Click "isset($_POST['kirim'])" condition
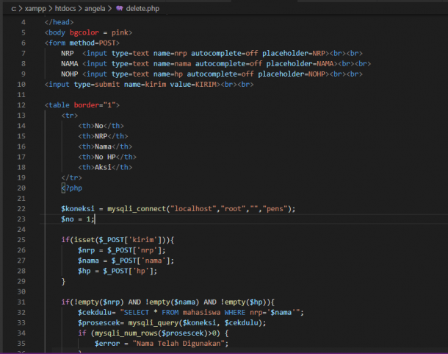The image size is (448, 354). 120,240
